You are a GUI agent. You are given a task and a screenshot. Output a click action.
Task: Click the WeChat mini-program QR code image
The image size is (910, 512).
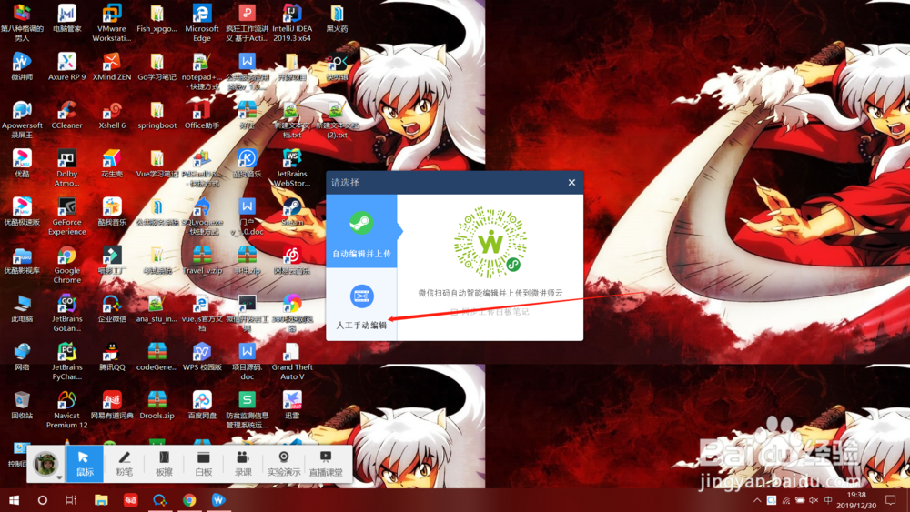pyautogui.click(x=490, y=242)
